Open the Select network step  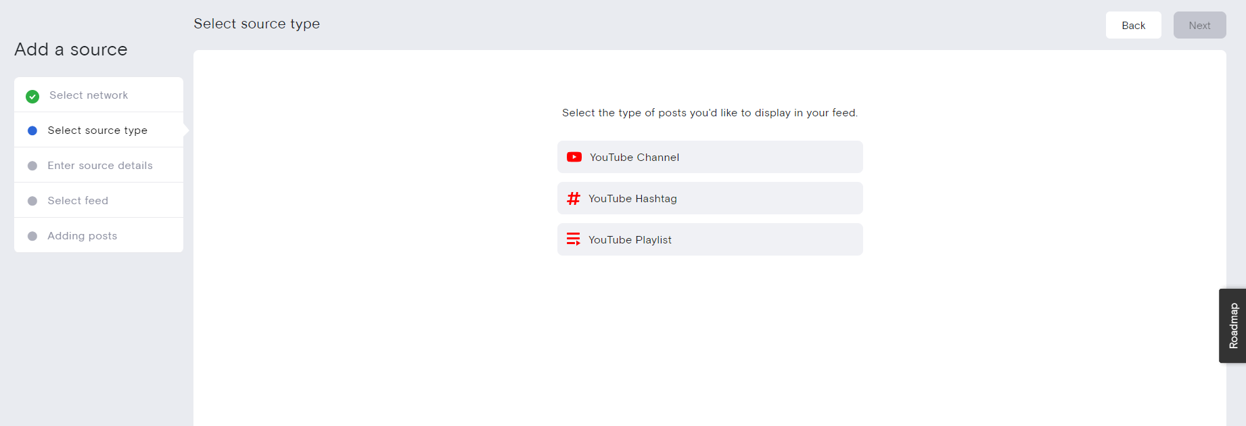[x=99, y=95]
